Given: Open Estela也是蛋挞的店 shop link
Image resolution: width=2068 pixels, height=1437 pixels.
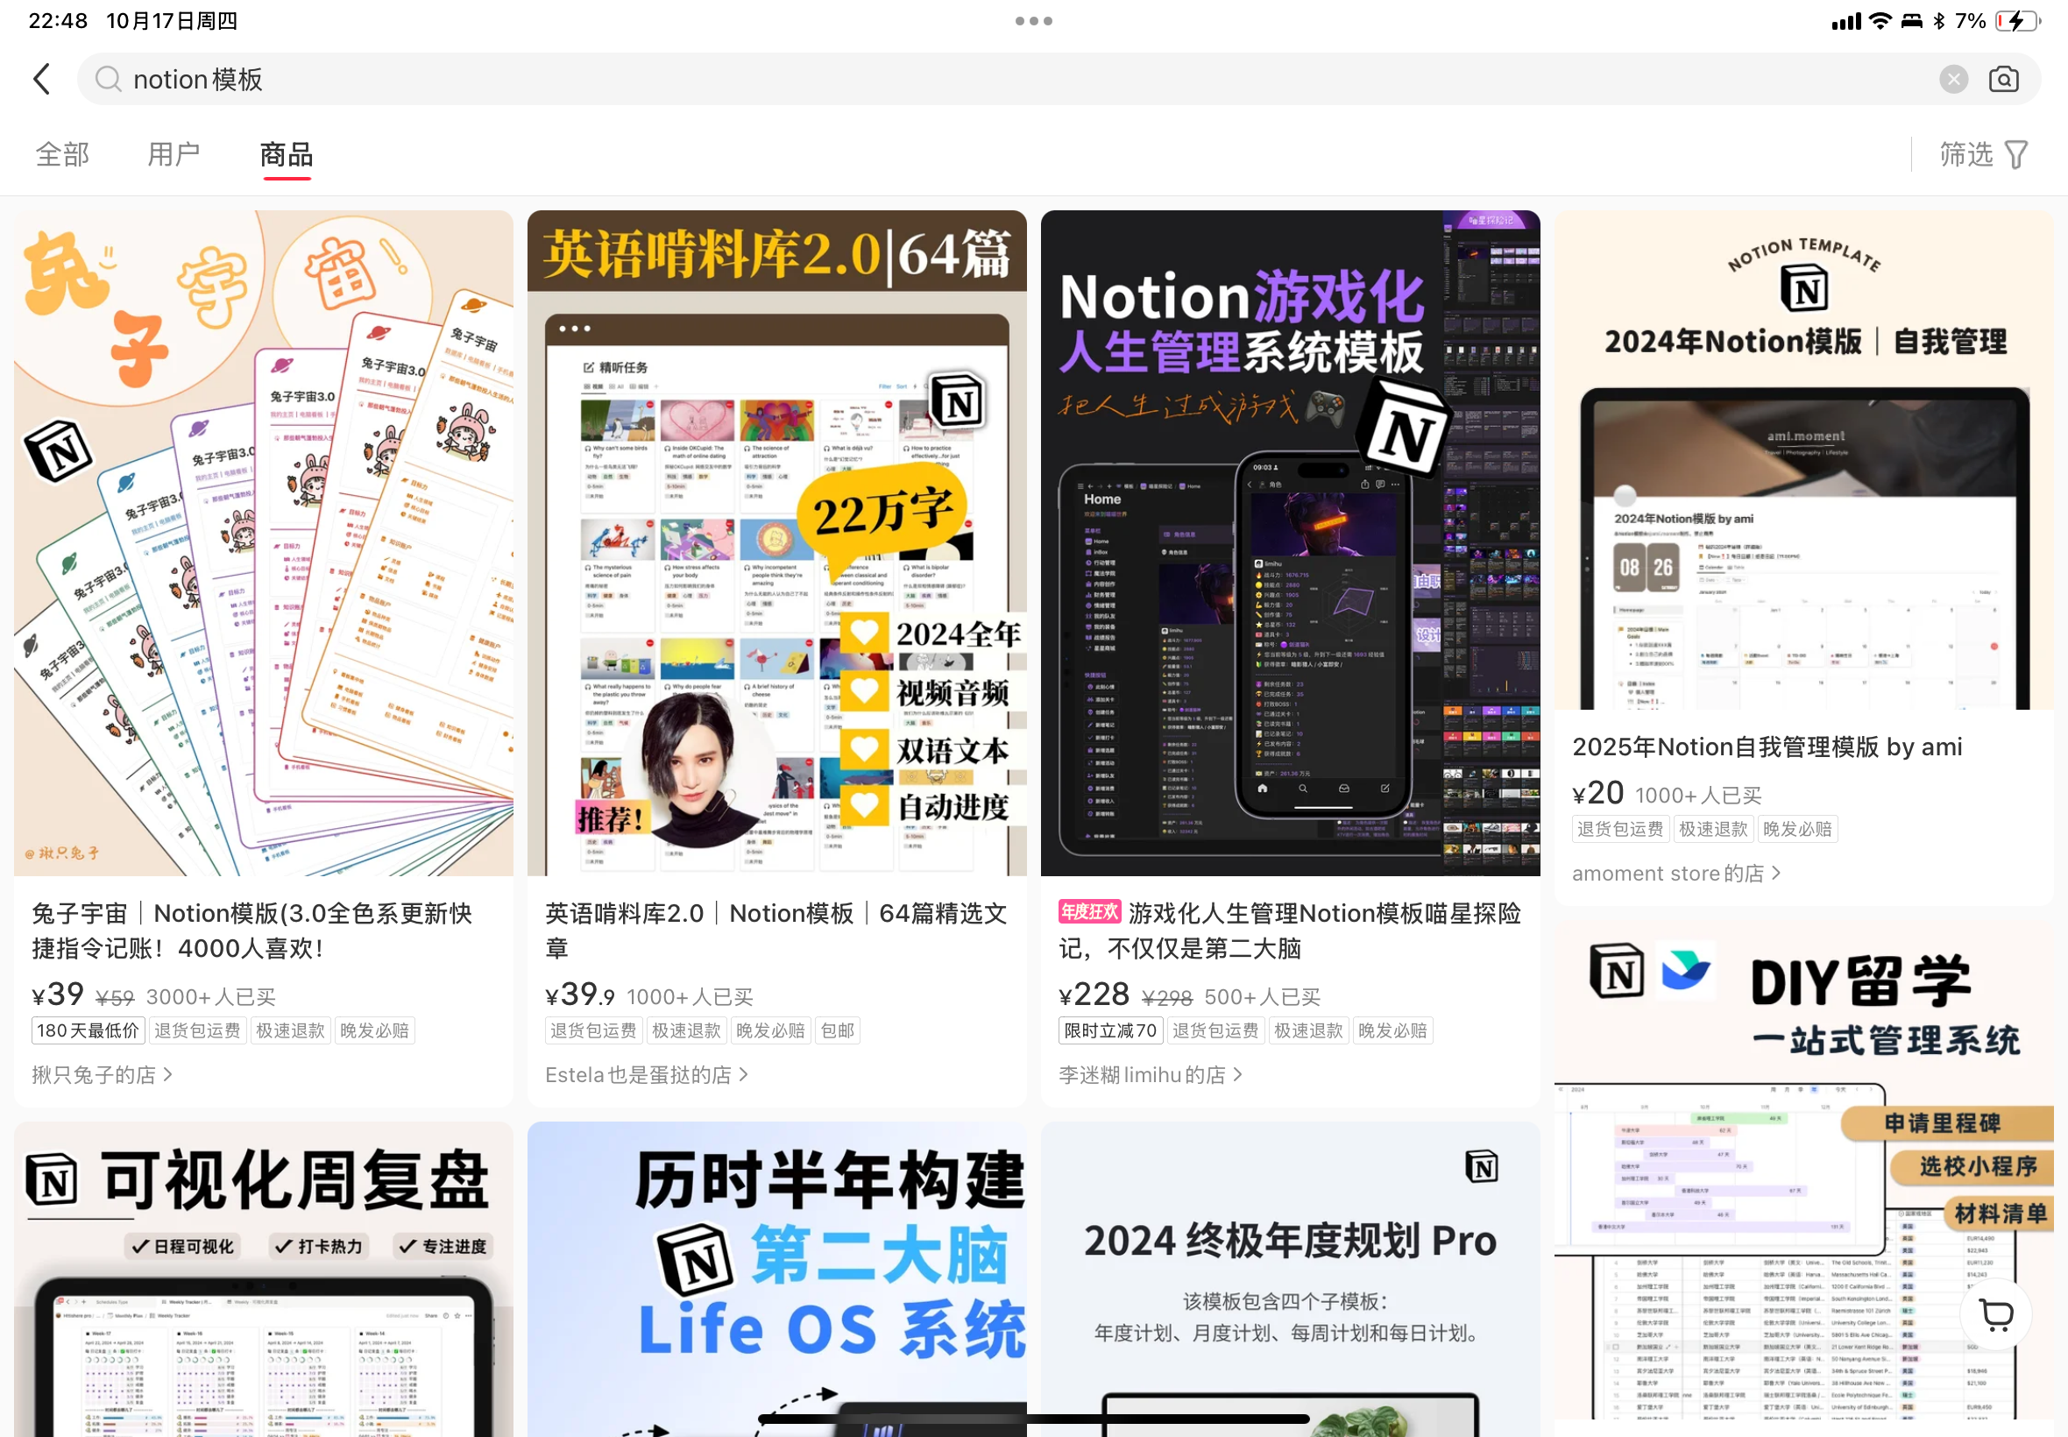Looking at the screenshot, I should point(646,1074).
